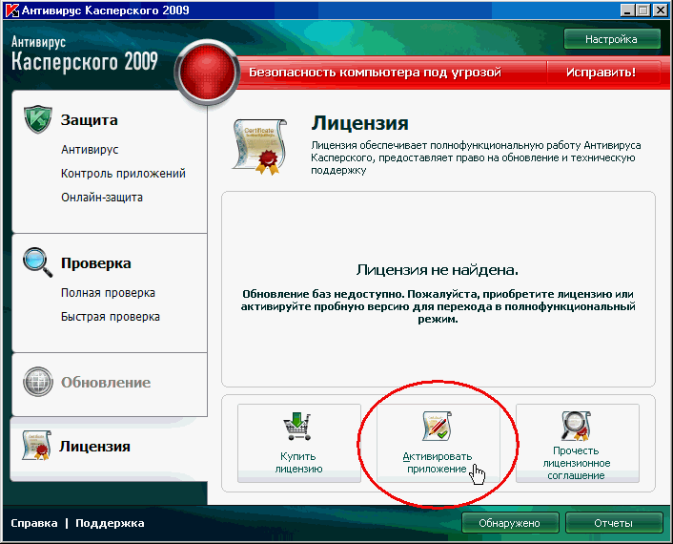The image size is (673, 544).
Task: Open the Отчеты button
Action: 613,523
